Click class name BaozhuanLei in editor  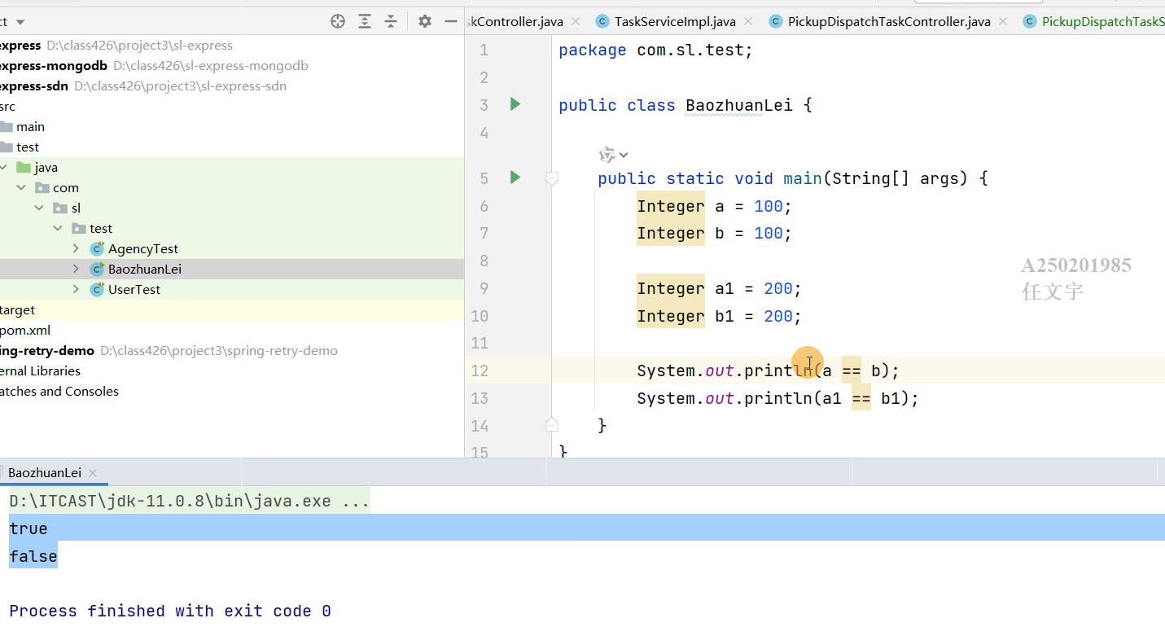point(739,105)
